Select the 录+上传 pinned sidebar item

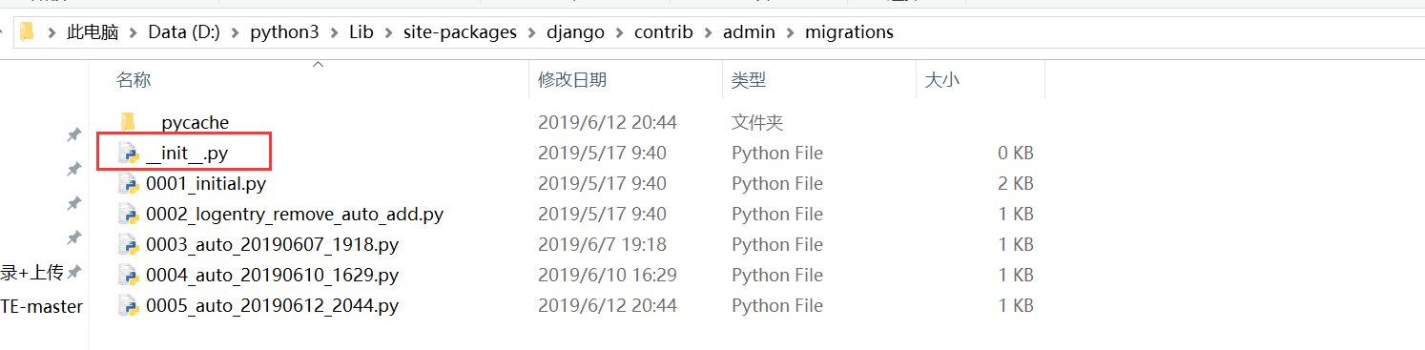pos(31,273)
